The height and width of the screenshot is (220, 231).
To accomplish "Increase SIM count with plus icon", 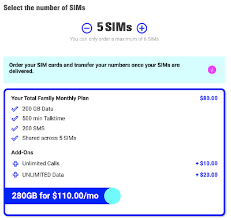I will (x=142, y=28).
